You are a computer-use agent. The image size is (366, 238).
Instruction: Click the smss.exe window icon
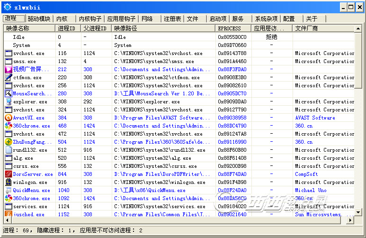[x=9, y=61]
